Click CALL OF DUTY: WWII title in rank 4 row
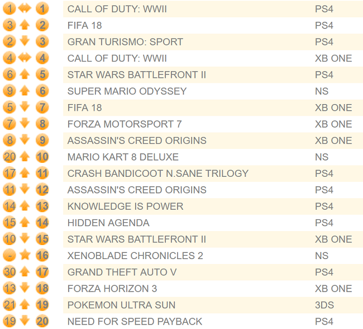Screen dimensions: 363x329 click(x=117, y=58)
